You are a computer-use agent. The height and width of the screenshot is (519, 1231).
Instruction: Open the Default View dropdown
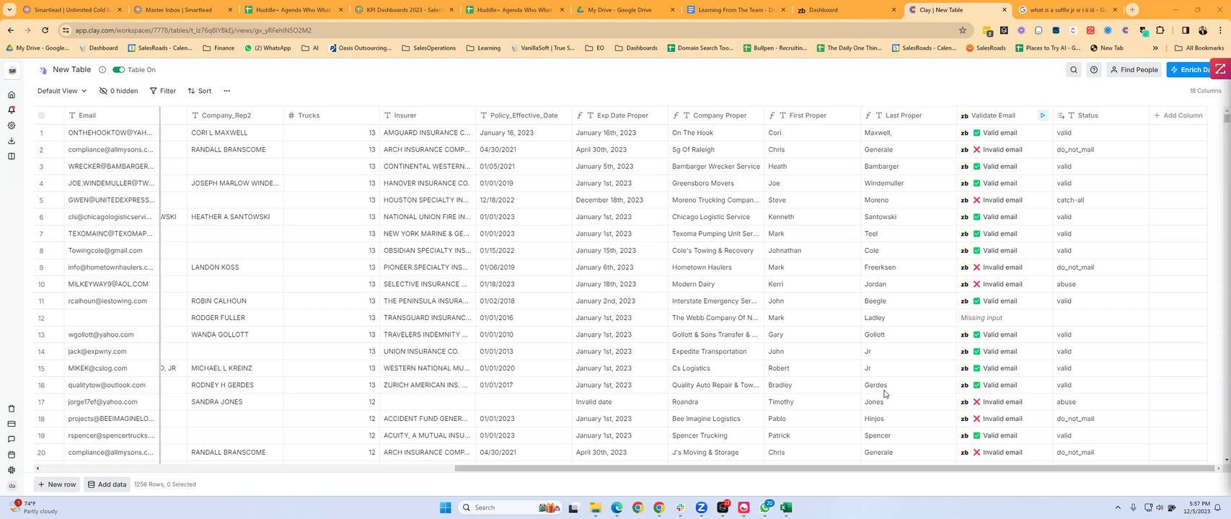[62, 91]
